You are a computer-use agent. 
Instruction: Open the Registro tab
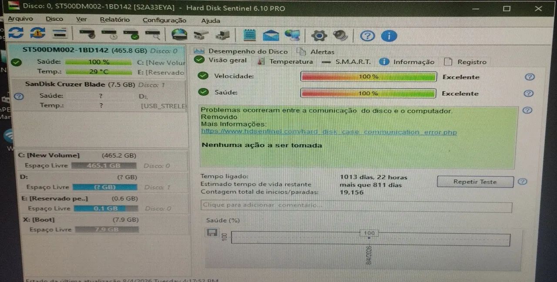(466, 62)
